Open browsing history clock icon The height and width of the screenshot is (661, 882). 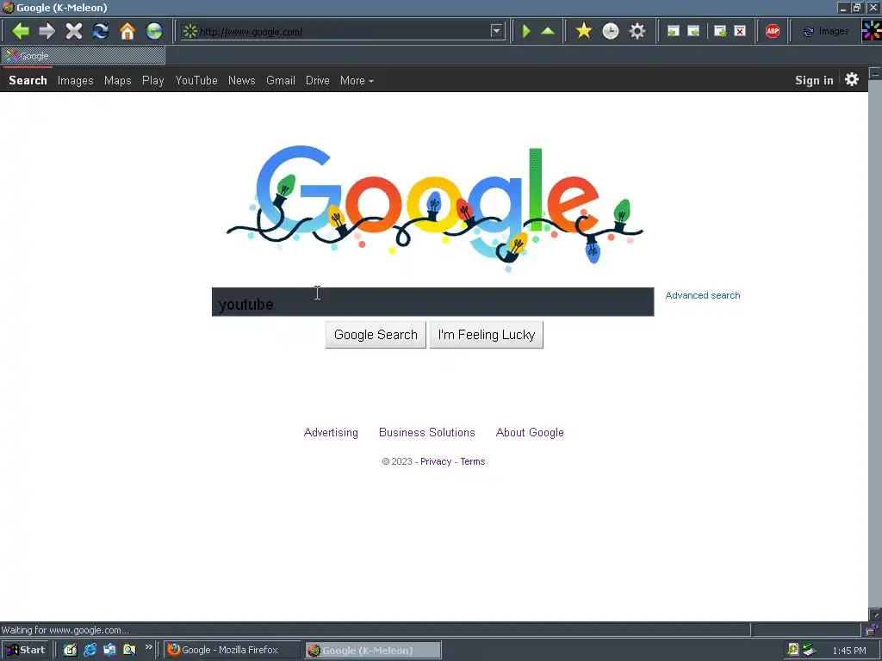coord(611,31)
